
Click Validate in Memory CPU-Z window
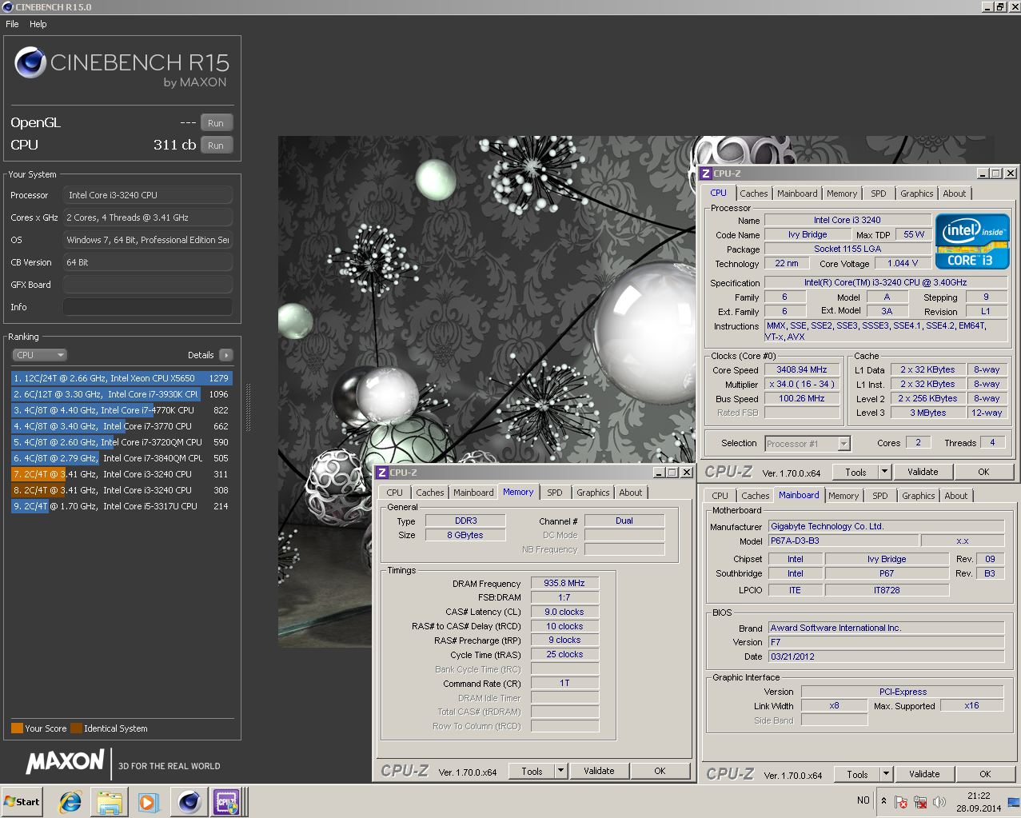(x=599, y=771)
